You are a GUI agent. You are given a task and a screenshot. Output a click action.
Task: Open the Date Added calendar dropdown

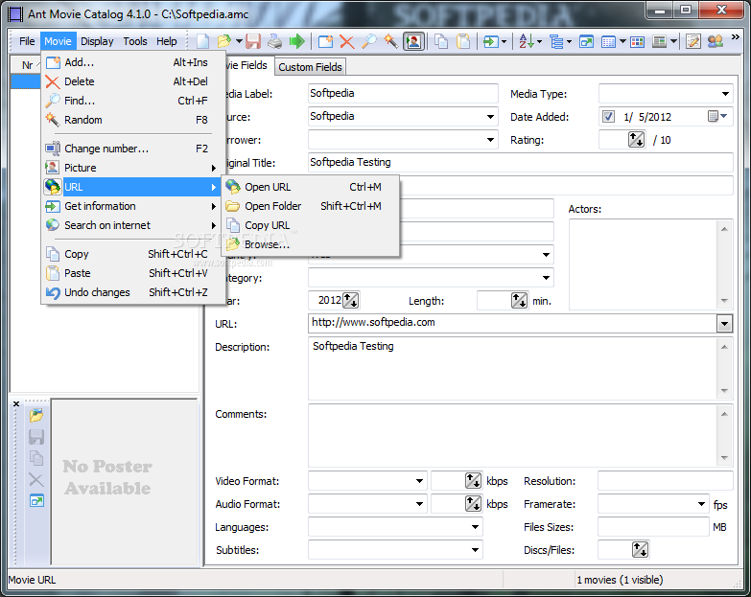coord(717,116)
